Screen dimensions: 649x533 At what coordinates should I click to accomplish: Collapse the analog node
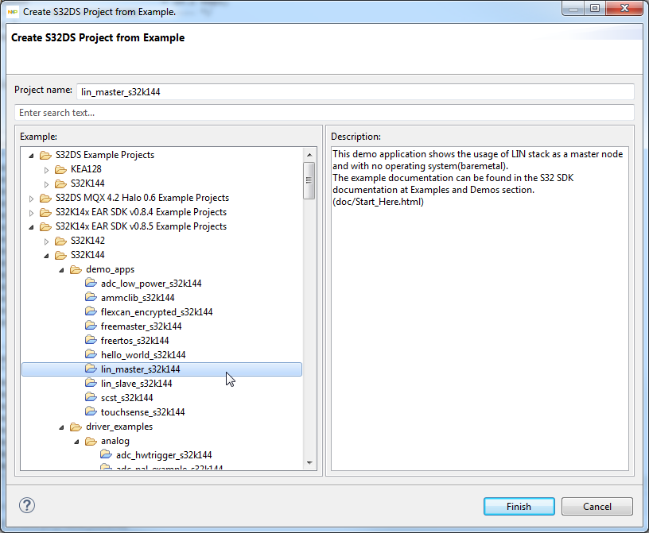point(76,442)
